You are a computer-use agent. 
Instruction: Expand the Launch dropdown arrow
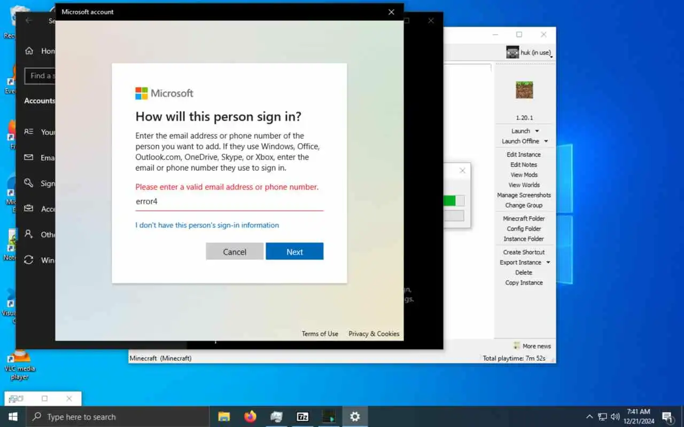tap(537, 131)
